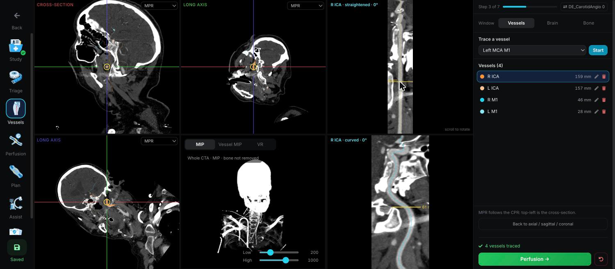Switch to VR tab

pos(260,144)
